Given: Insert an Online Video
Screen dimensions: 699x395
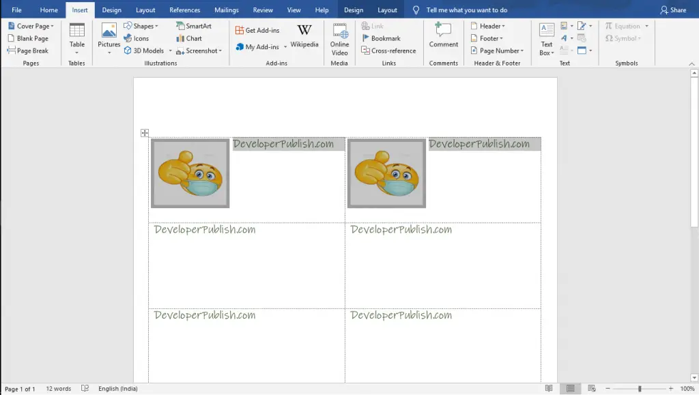Looking at the screenshot, I should coord(339,39).
